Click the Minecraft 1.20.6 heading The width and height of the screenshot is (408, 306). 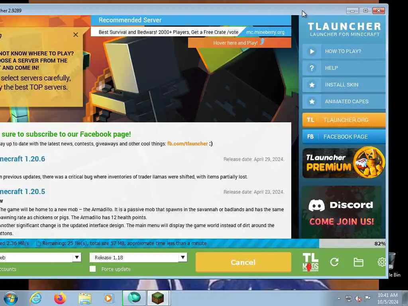(22, 159)
